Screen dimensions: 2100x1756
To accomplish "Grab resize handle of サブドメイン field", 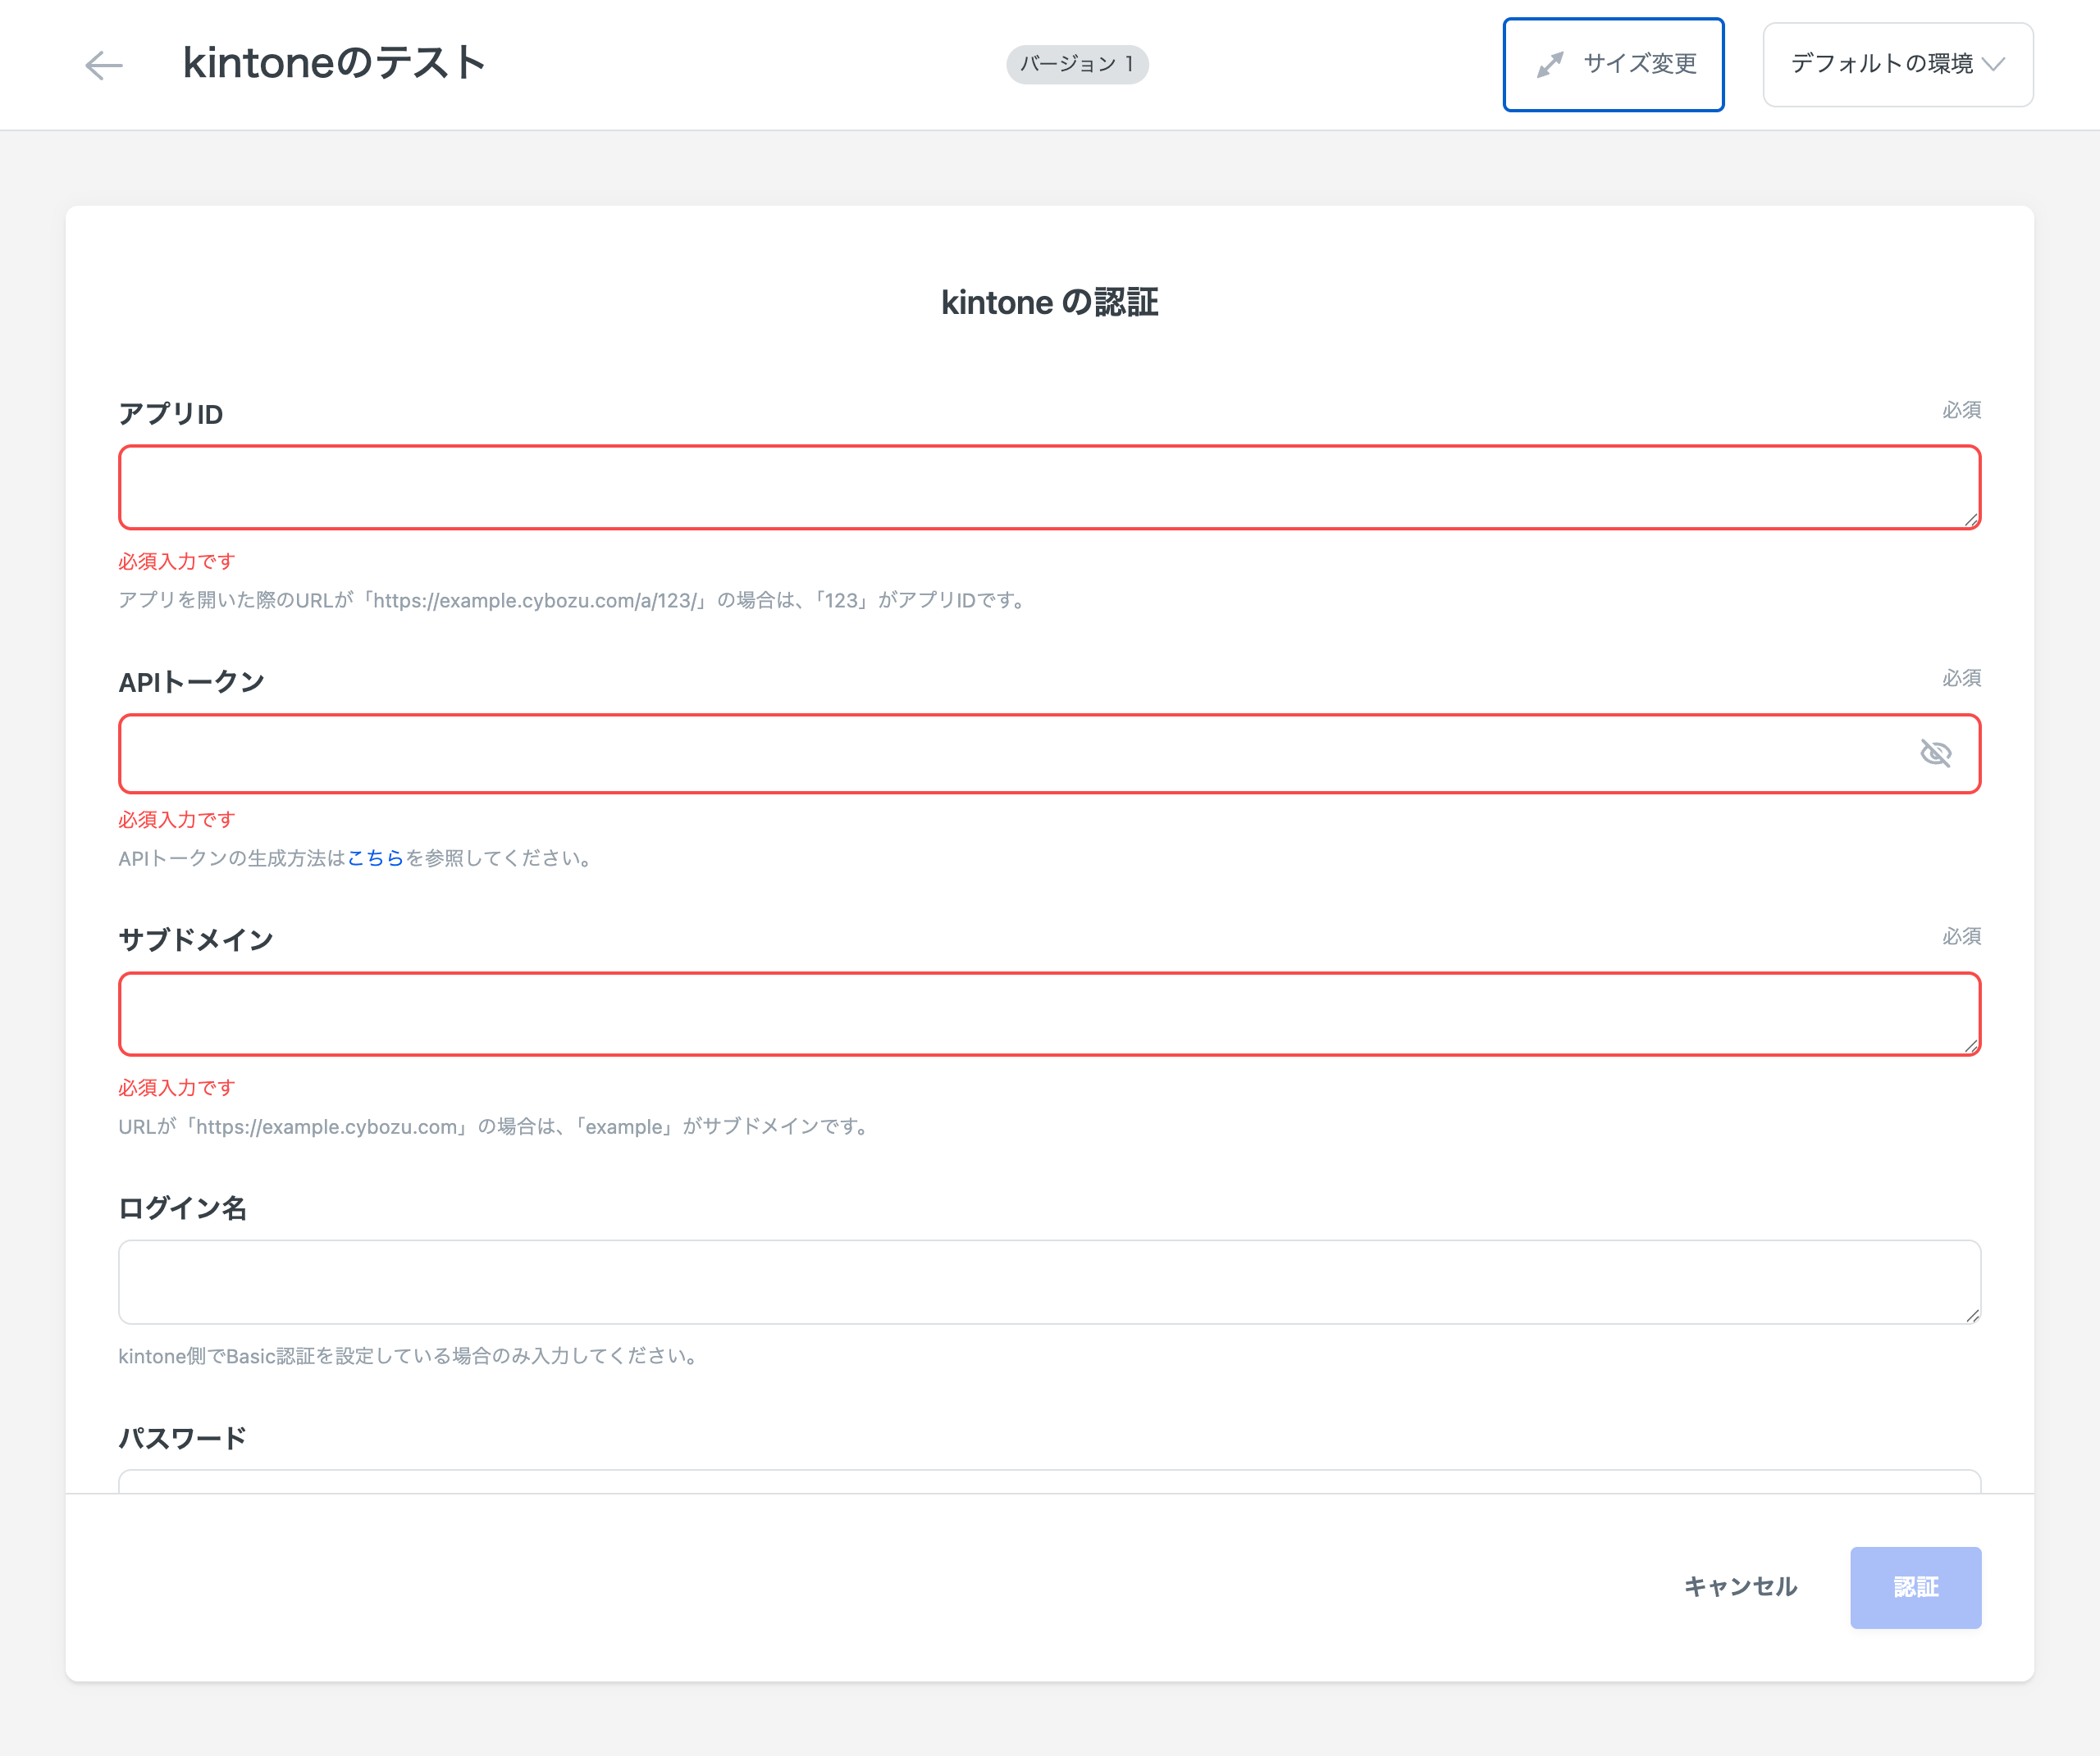I will tap(1971, 1046).
